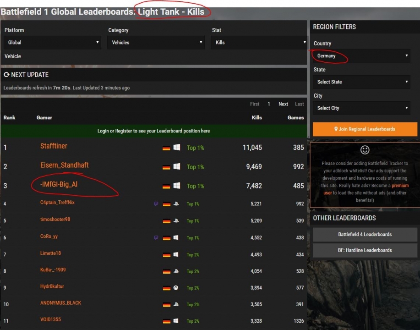Viewport: 420px width, 330px height.
Task: Click the smiley face icon above adblock message
Action: 365,150
